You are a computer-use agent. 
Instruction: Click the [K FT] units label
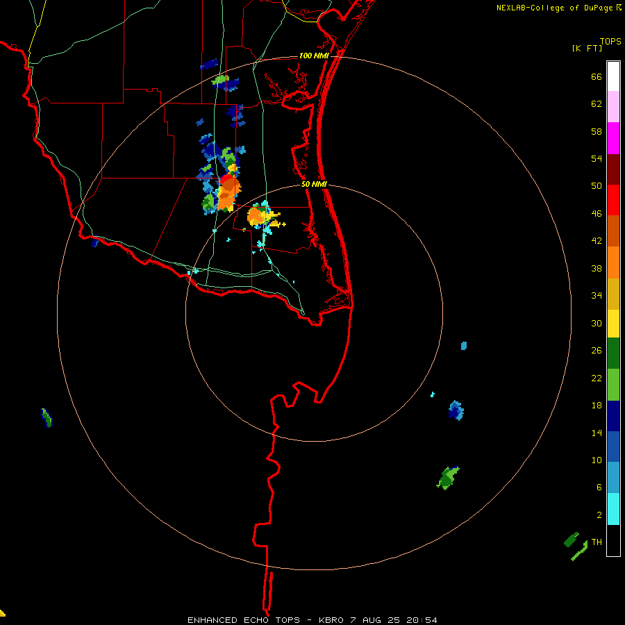coord(587,48)
